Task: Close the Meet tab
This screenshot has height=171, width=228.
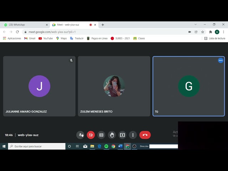Action: (x=95, y=25)
